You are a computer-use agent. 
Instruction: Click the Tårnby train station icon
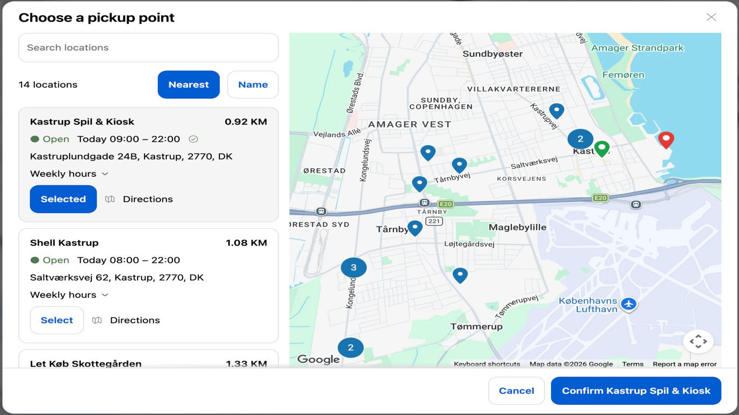(424, 203)
